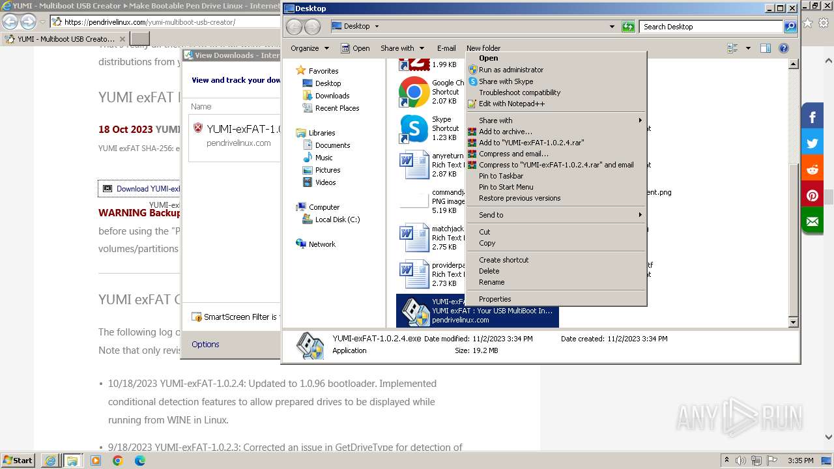The width and height of the screenshot is (834, 469).
Task: Expand the Share with context submenu
Action: click(556, 121)
